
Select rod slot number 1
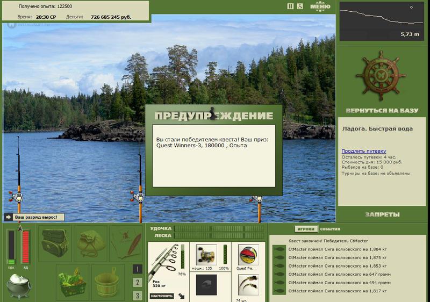pos(138,269)
